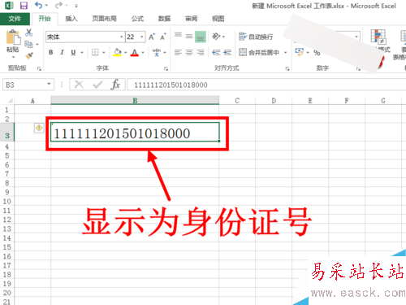The width and height of the screenshot is (406, 305).
Task: Click the Name Box showing B3
Action: (x=24, y=85)
